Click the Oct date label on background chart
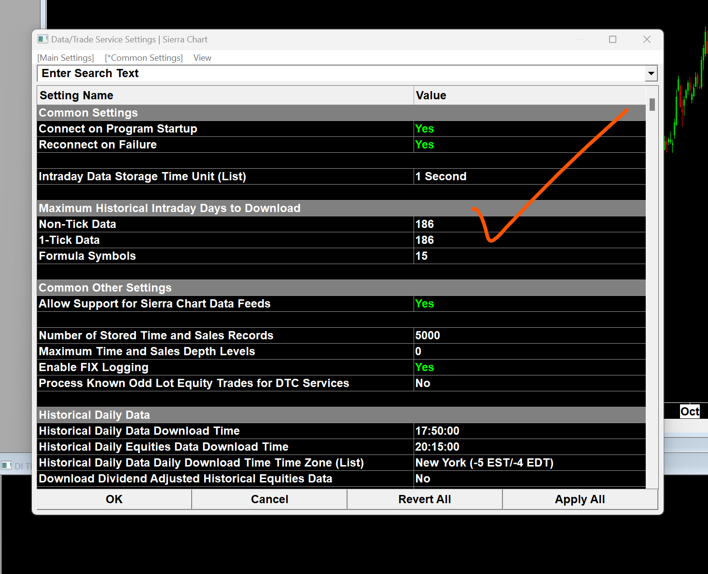708x574 pixels. 690,412
